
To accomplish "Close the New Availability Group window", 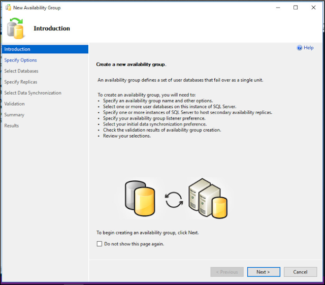I will pyautogui.click(x=313, y=8).
